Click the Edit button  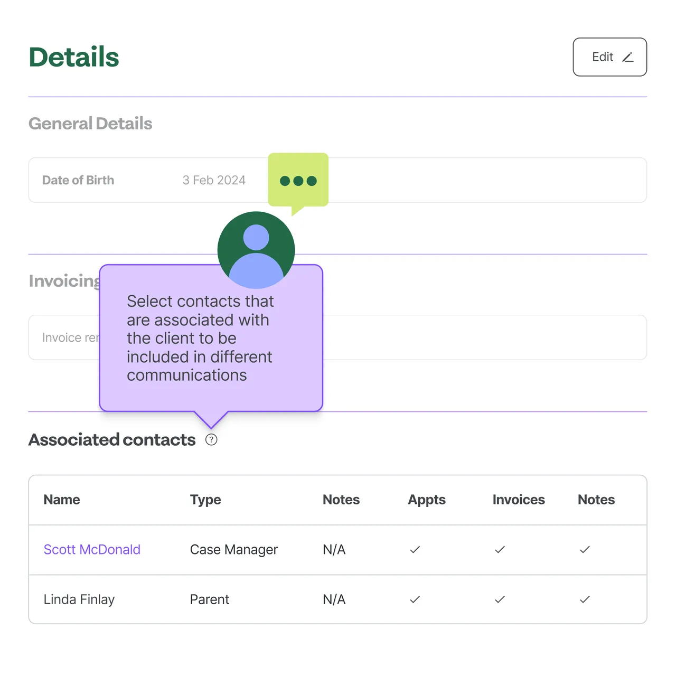pyautogui.click(x=609, y=57)
